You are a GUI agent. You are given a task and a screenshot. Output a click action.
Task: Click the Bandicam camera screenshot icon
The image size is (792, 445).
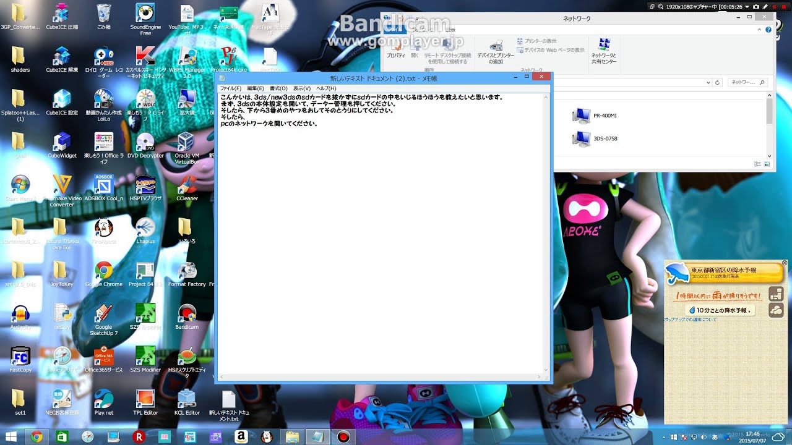(x=755, y=6)
